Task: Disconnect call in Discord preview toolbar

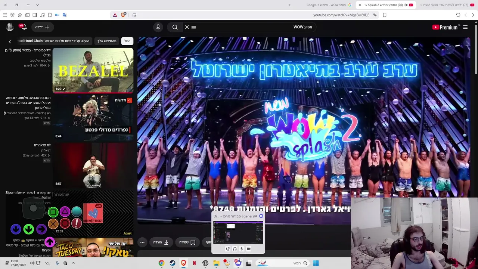Action: tap(227, 249)
